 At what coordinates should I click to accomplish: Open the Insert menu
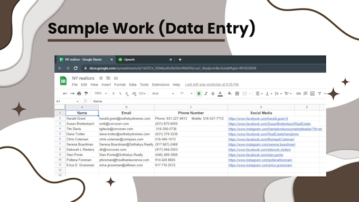point(106,84)
